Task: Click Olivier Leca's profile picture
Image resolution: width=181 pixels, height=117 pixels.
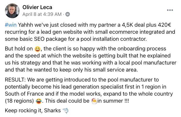Action: (x=12, y=11)
